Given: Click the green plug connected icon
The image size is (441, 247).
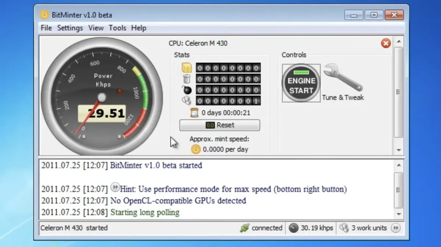Looking at the screenshot, I should (x=244, y=228).
